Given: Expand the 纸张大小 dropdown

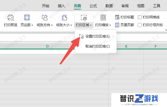Looking at the screenshot, I should coord(71,25).
